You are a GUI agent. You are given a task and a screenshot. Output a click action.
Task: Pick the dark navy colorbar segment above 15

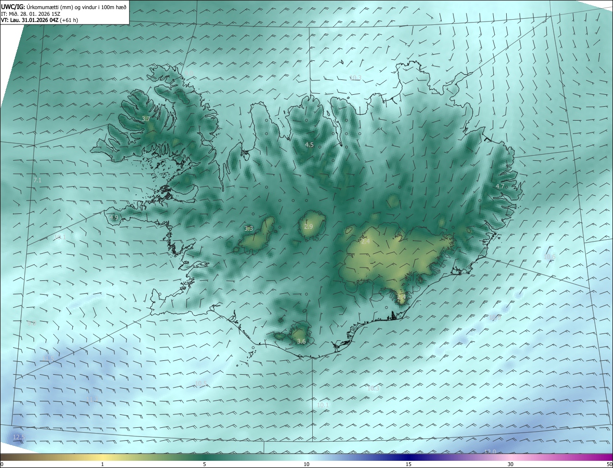409,457
